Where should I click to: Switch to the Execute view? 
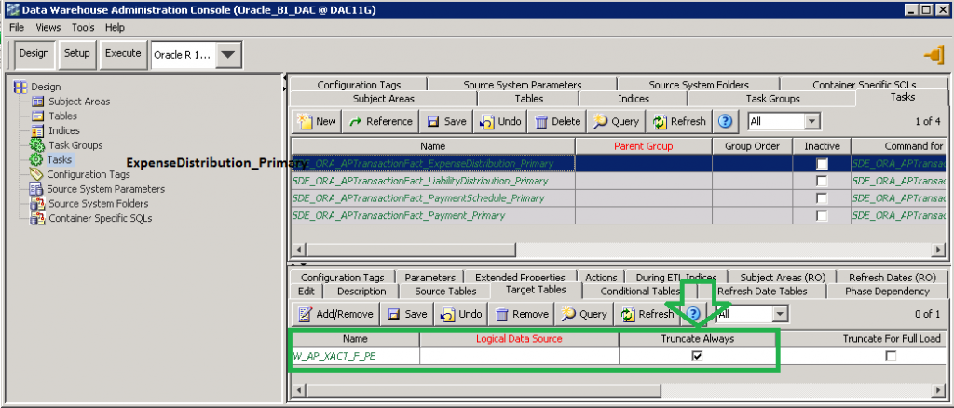pyautogui.click(x=123, y=53)
